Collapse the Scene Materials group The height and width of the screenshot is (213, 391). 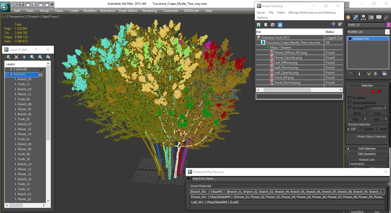coord(189,186)
